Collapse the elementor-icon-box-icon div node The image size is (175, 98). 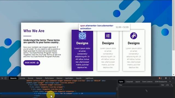(32, 89)
